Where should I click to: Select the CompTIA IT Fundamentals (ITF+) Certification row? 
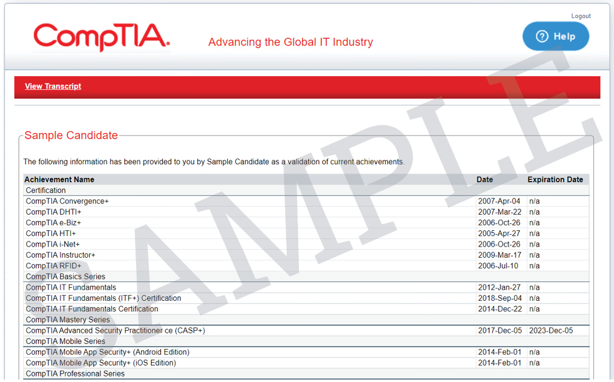[x=306, y=298]
